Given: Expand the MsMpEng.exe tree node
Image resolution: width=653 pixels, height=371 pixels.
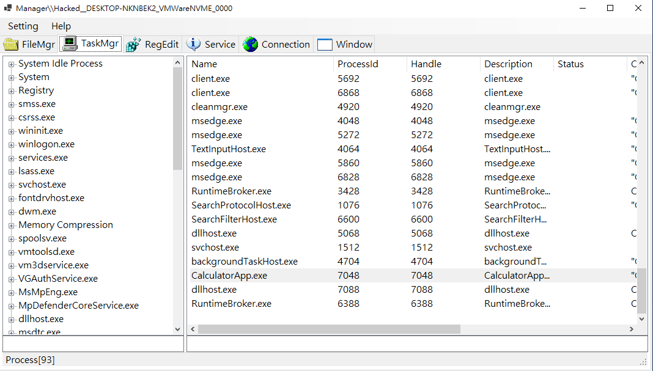Looking at the screenshot, I should 11,292.
